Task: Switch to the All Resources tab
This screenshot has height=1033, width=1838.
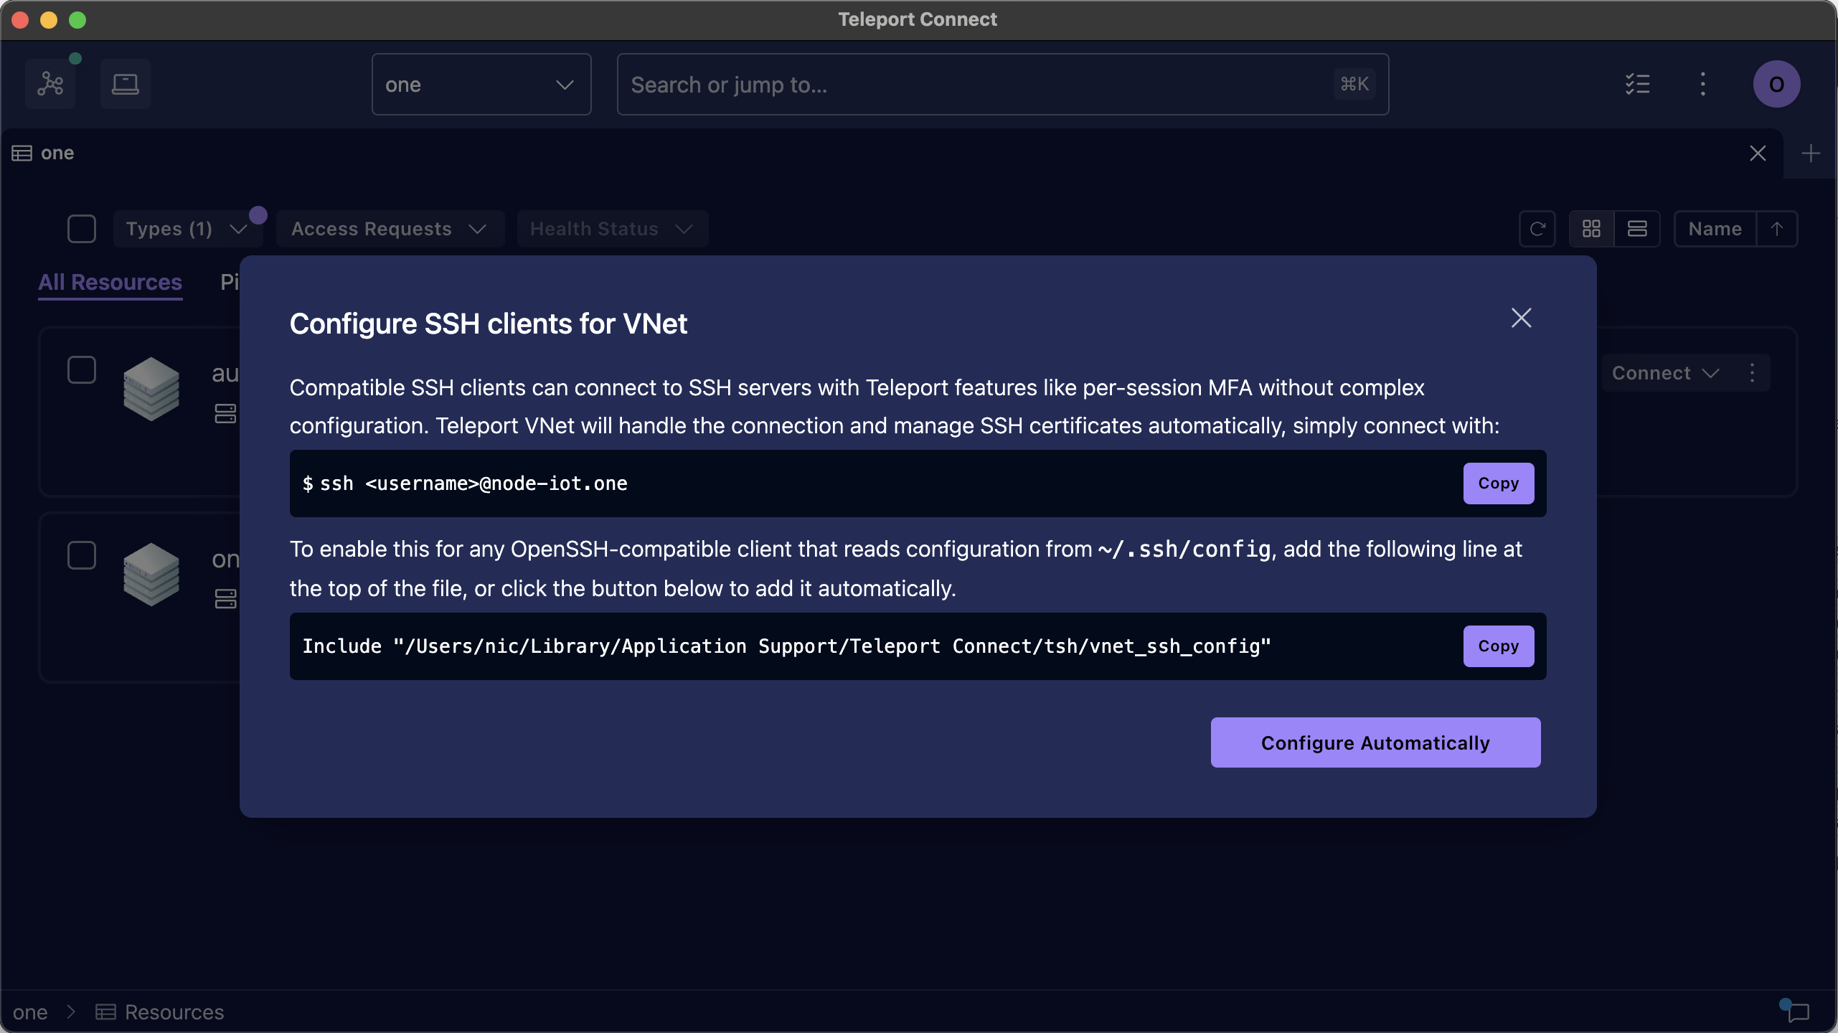Action: coord(109,282)
